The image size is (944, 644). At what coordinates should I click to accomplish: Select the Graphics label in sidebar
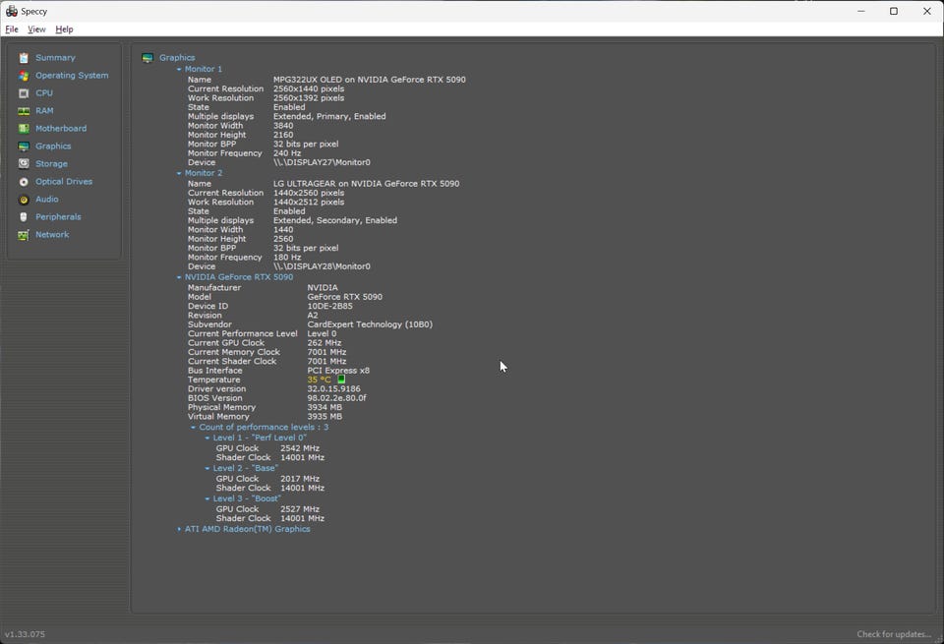click(53, 146)
